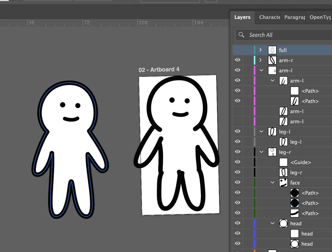Click the "02 - Artboard 4" label

(x=159, y=70)
